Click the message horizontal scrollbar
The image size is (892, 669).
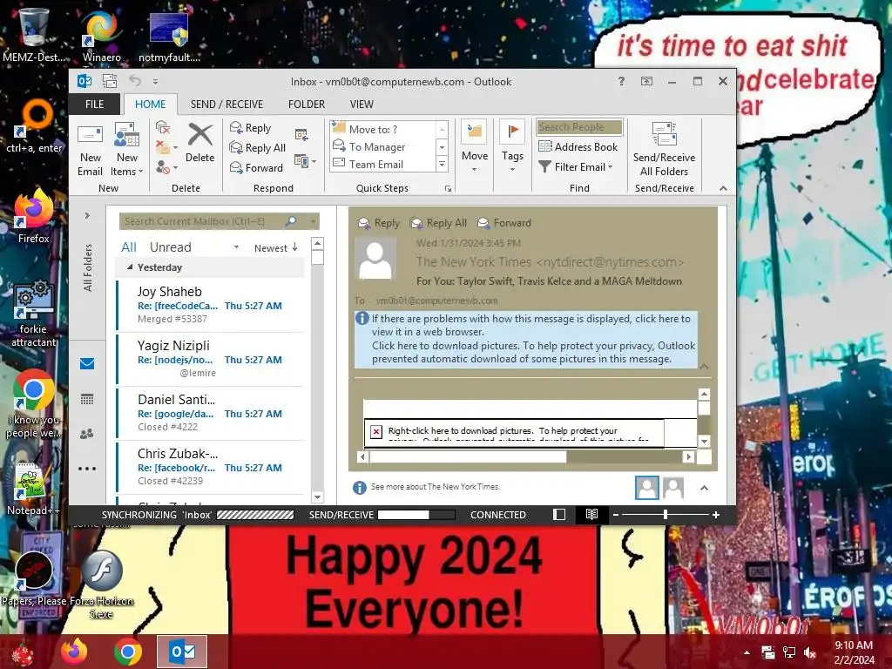[468, 456]
